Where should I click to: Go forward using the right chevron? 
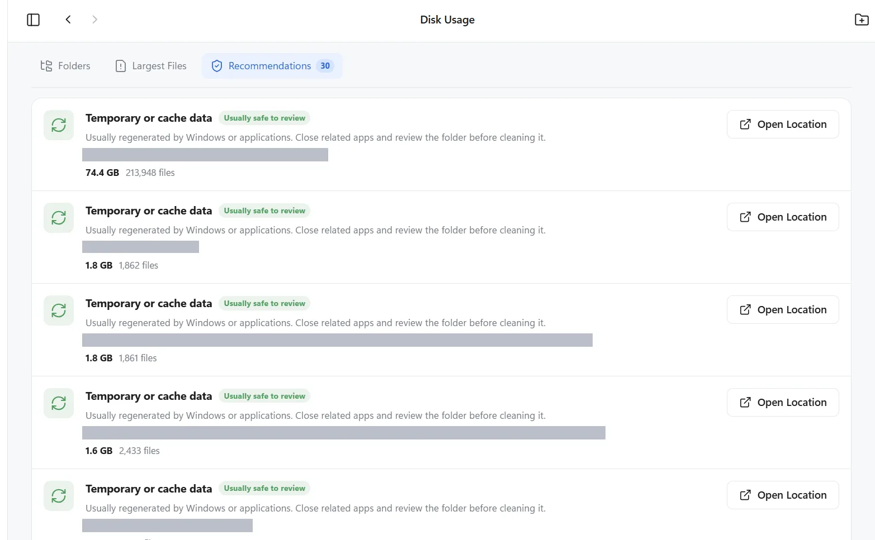click(x=94, y=20)
